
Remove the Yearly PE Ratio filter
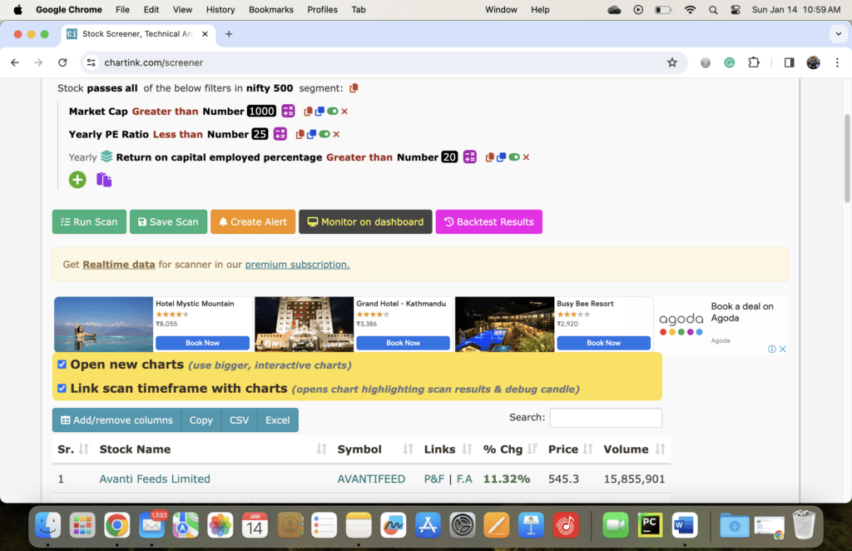(336, 134)
